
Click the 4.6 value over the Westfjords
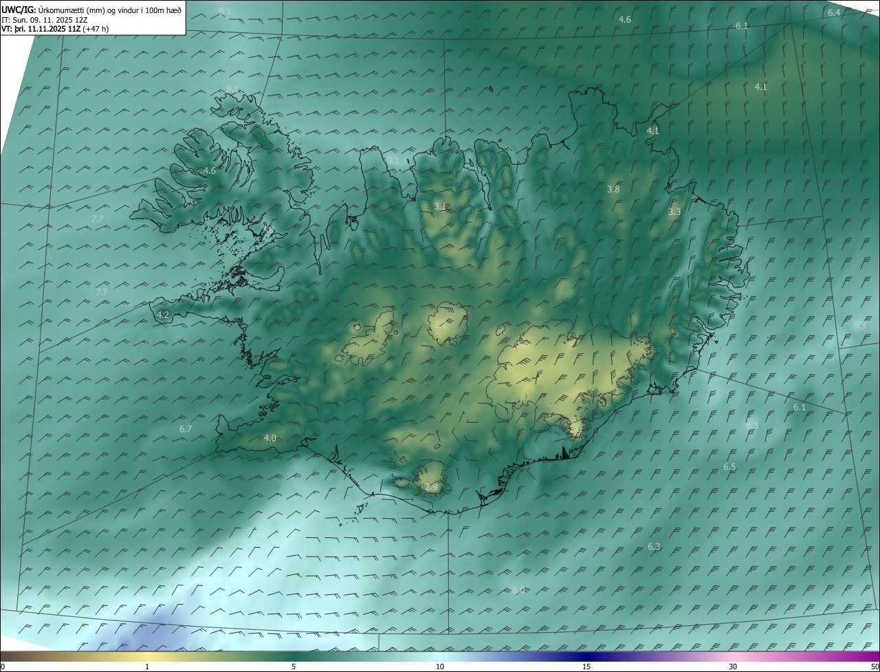tap(210, 171)
